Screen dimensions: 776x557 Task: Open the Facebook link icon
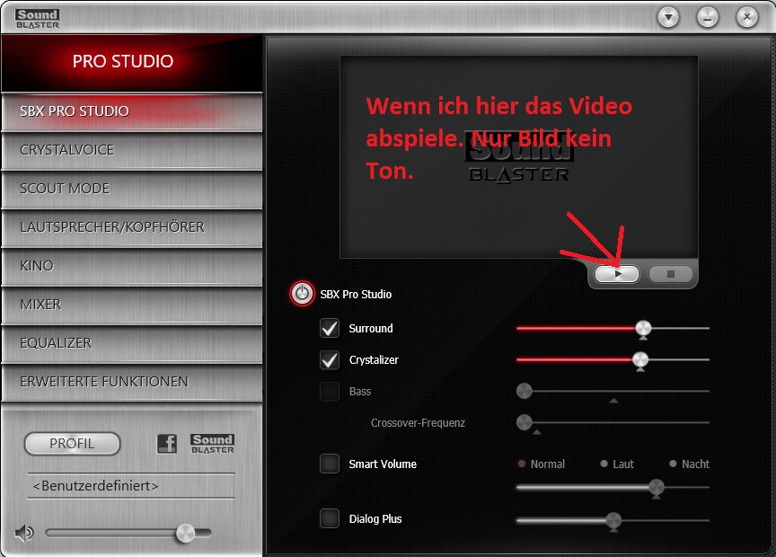(x=167, y=444)
